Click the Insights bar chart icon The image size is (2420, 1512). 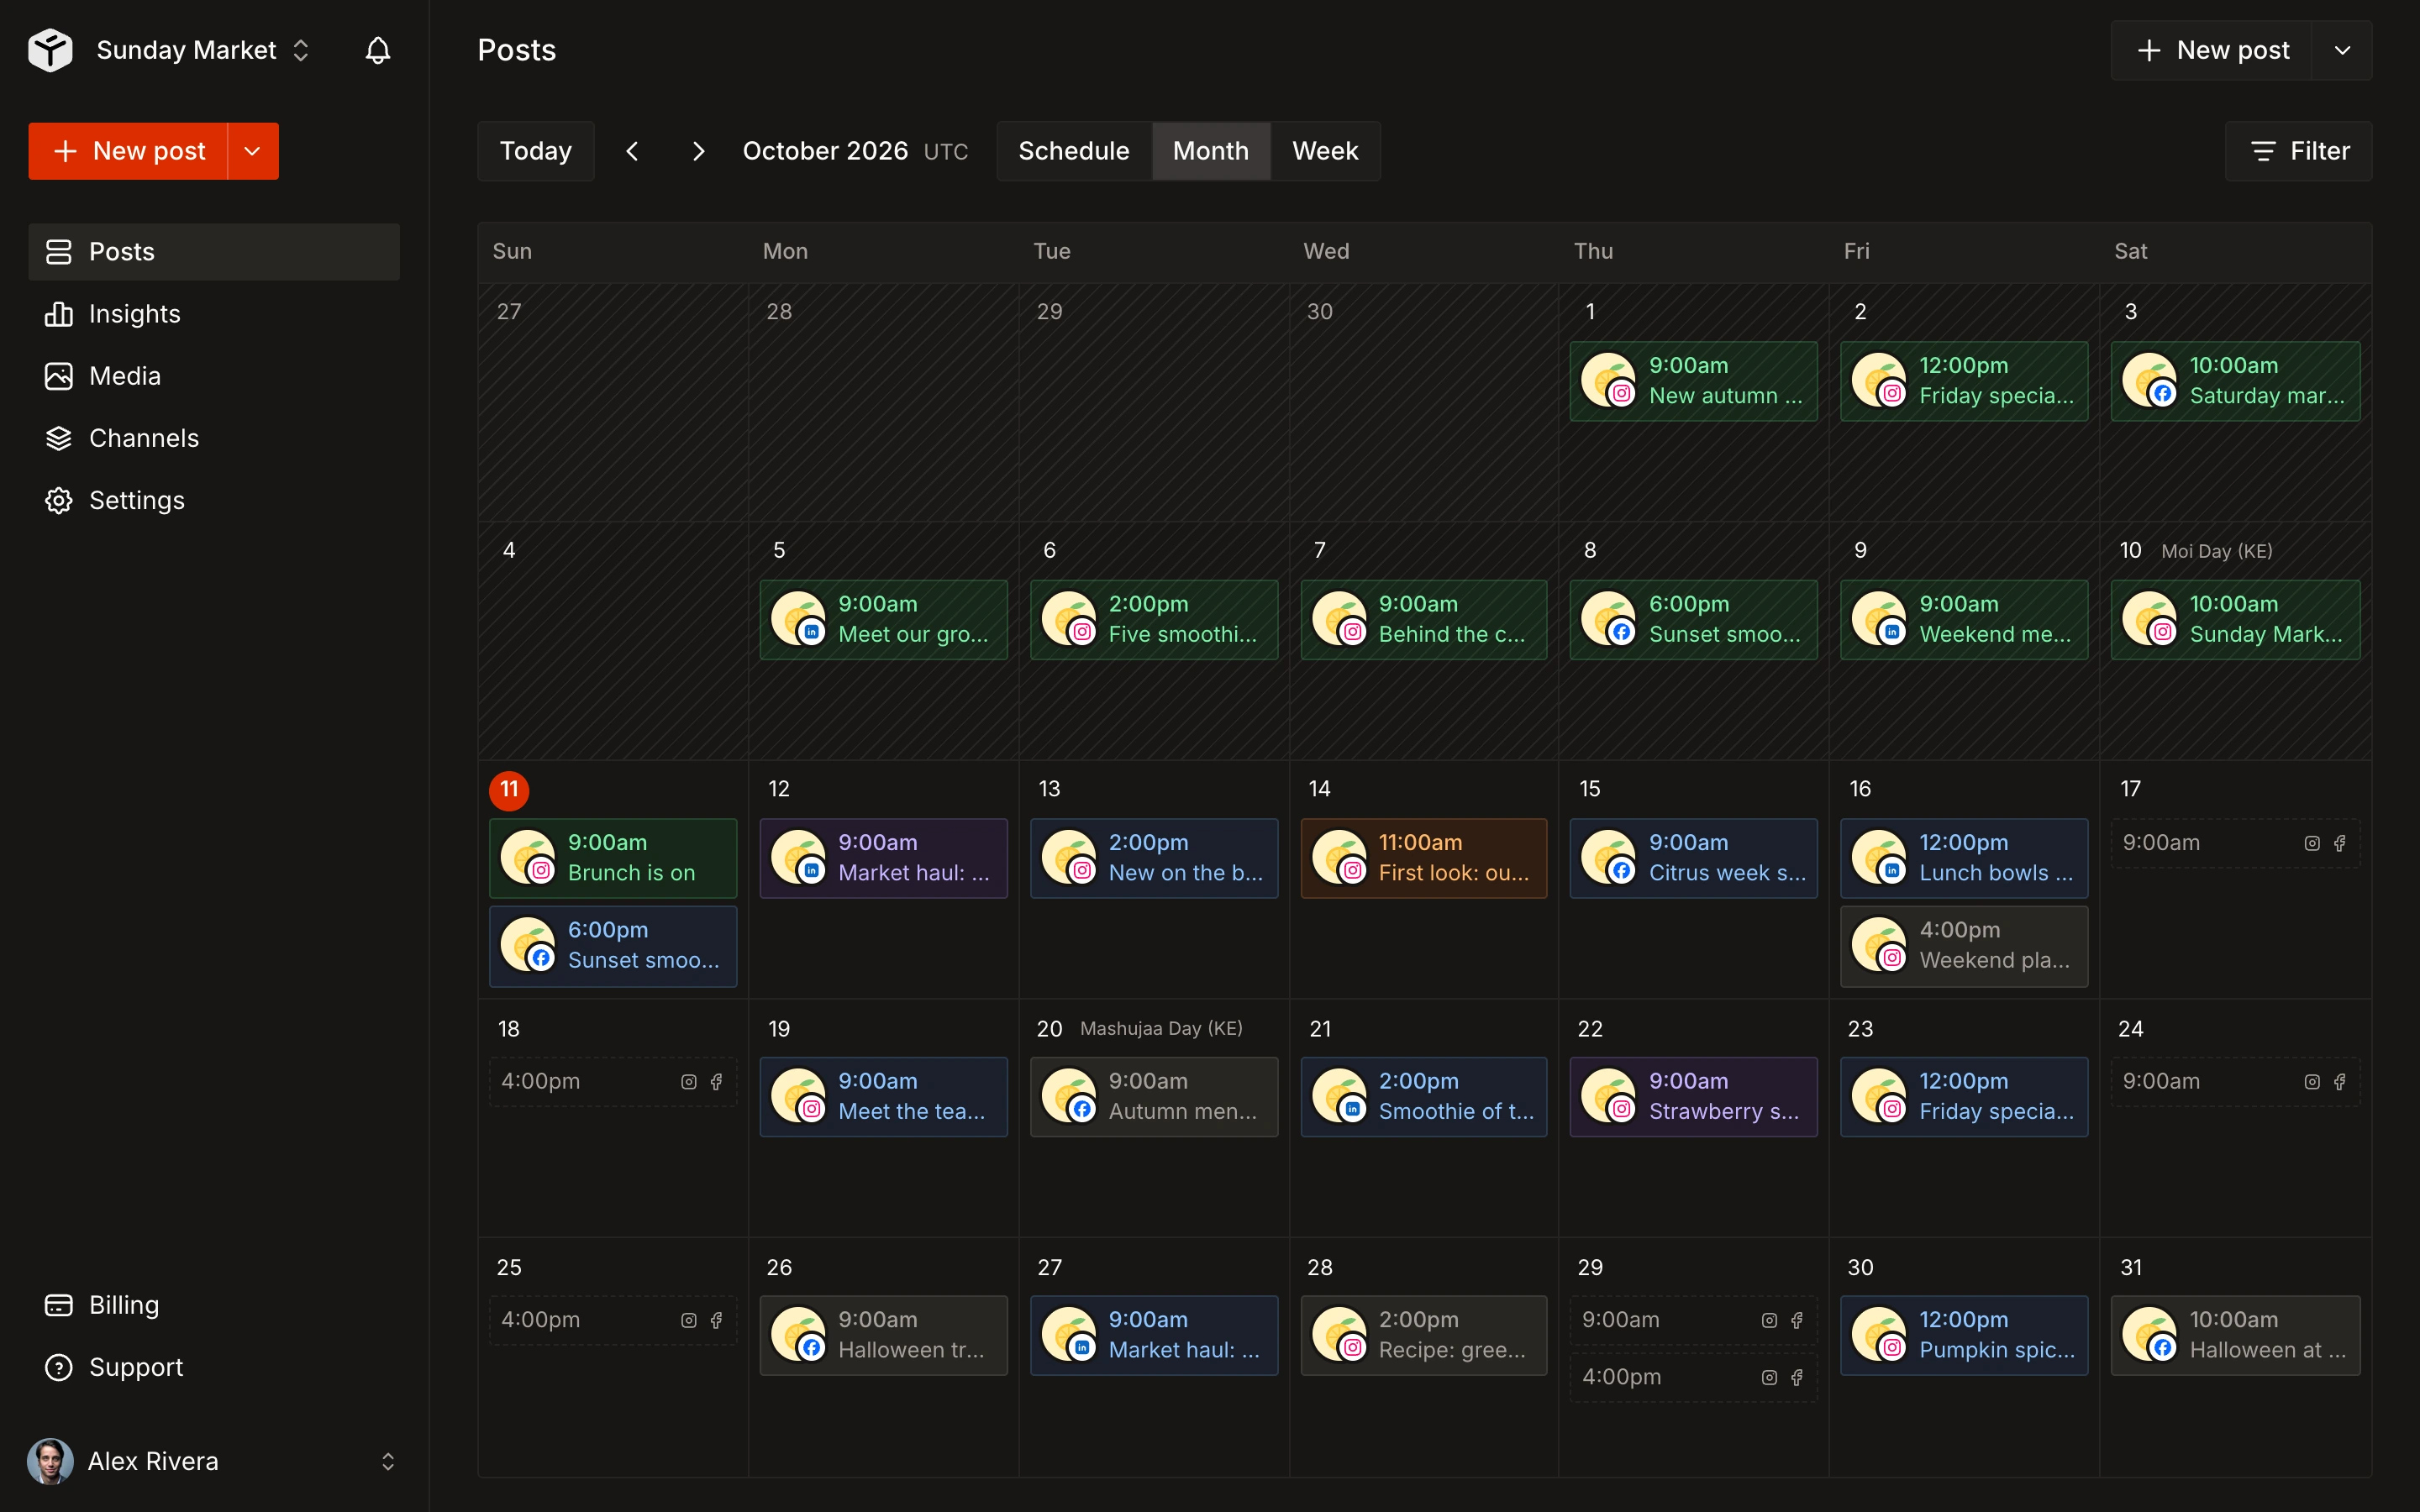pyautogui.click(x=59, y=314)
